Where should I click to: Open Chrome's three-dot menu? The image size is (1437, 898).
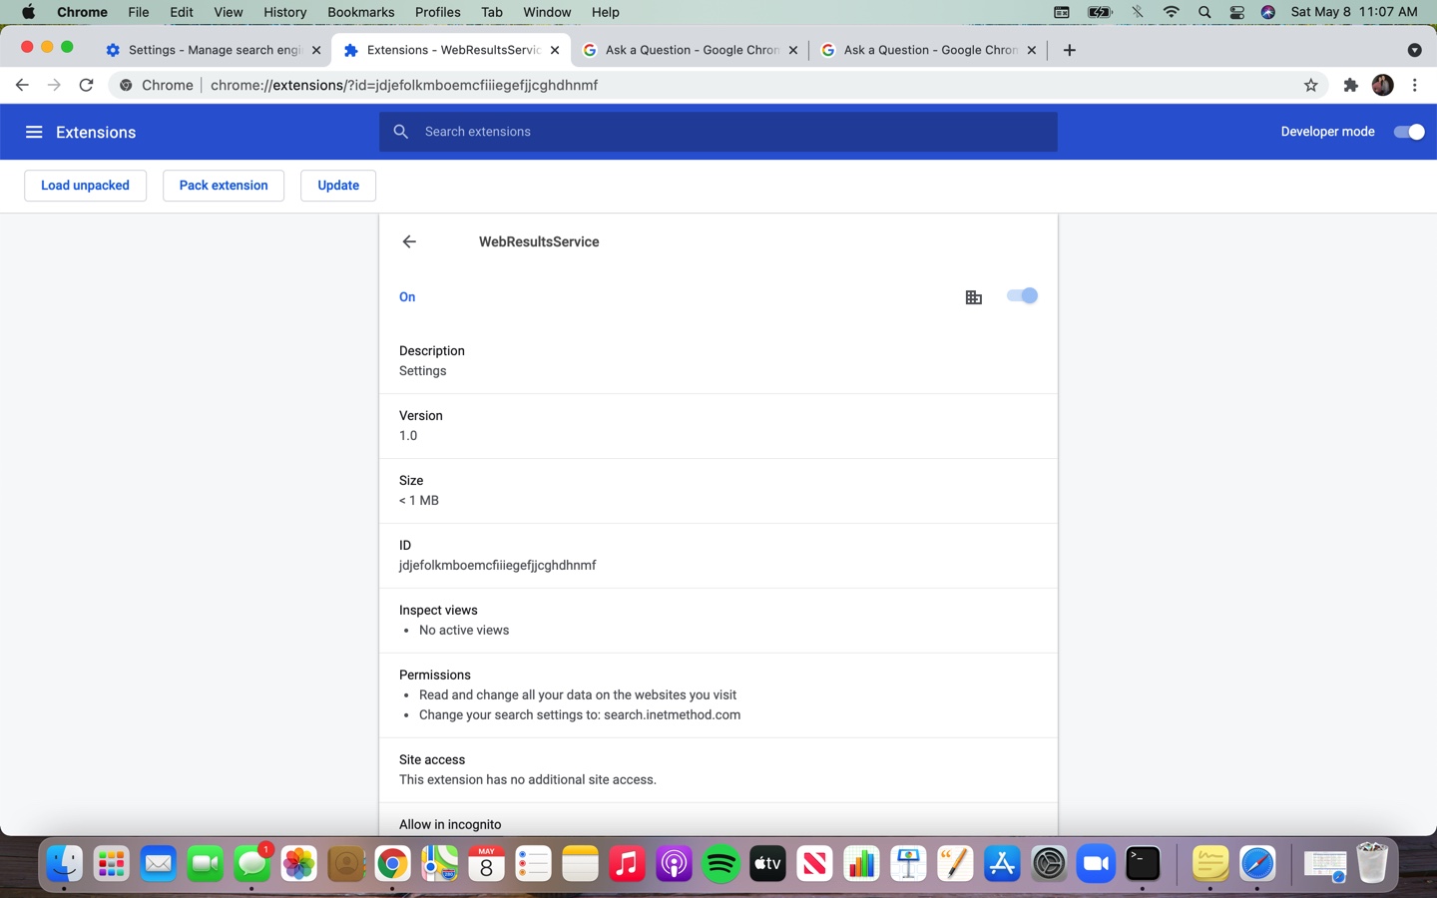pyautogui.click(x=1414, y=85)
